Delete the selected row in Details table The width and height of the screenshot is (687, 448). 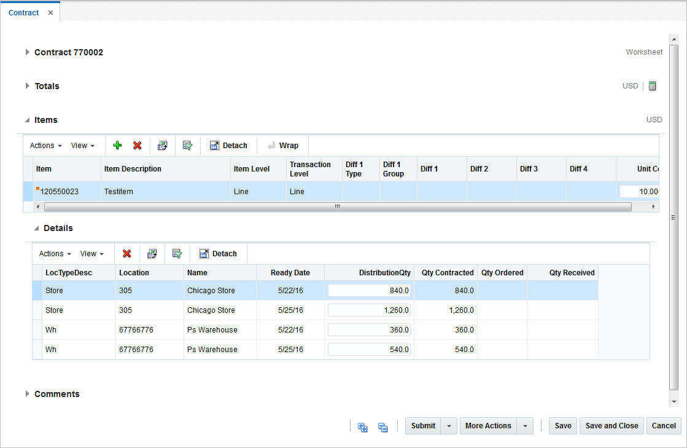[x=126, y=254]
